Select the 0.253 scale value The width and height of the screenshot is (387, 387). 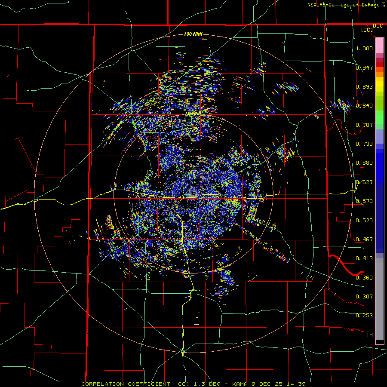[364, 316]
